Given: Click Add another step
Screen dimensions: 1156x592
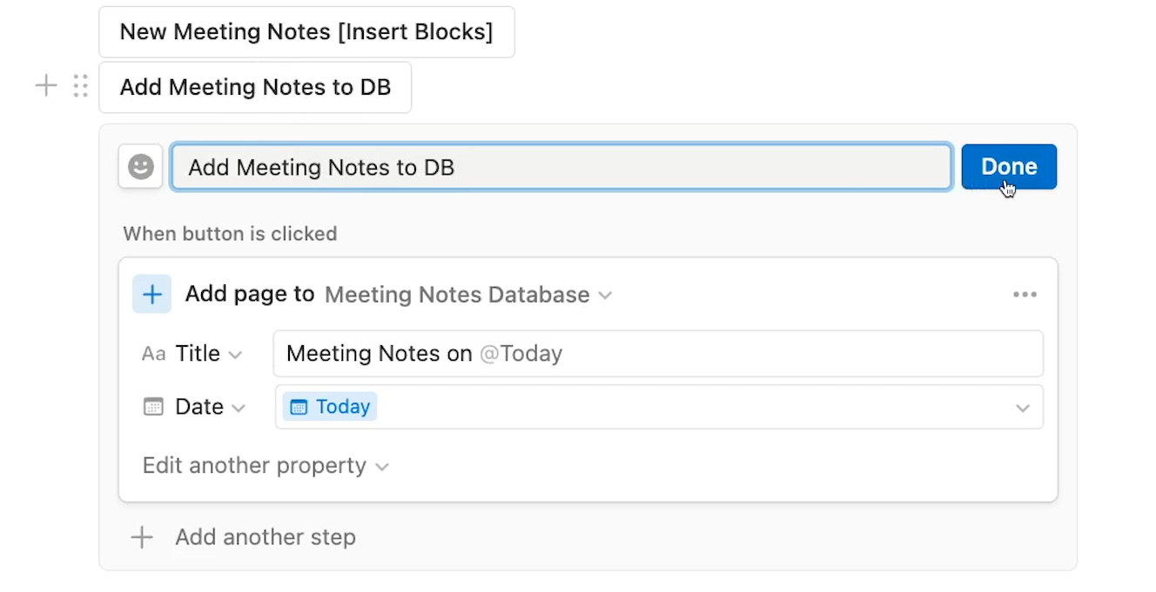Looking at the screenshot, I should [265, 537].
